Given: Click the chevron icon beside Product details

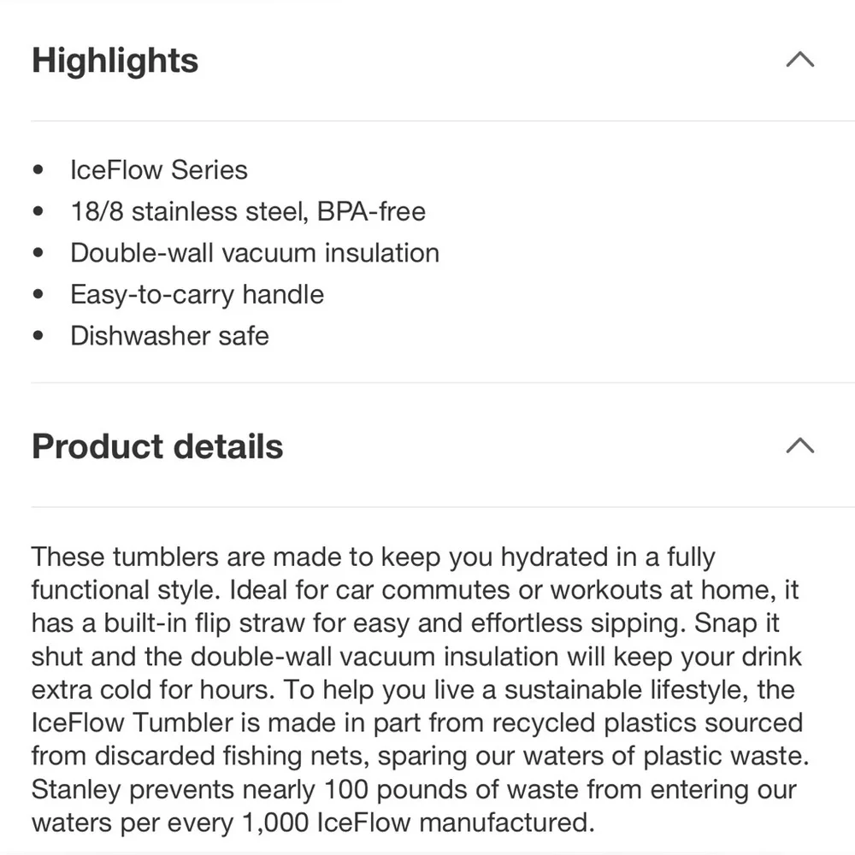Looking at the screenshot, I should tap(799, 445).
